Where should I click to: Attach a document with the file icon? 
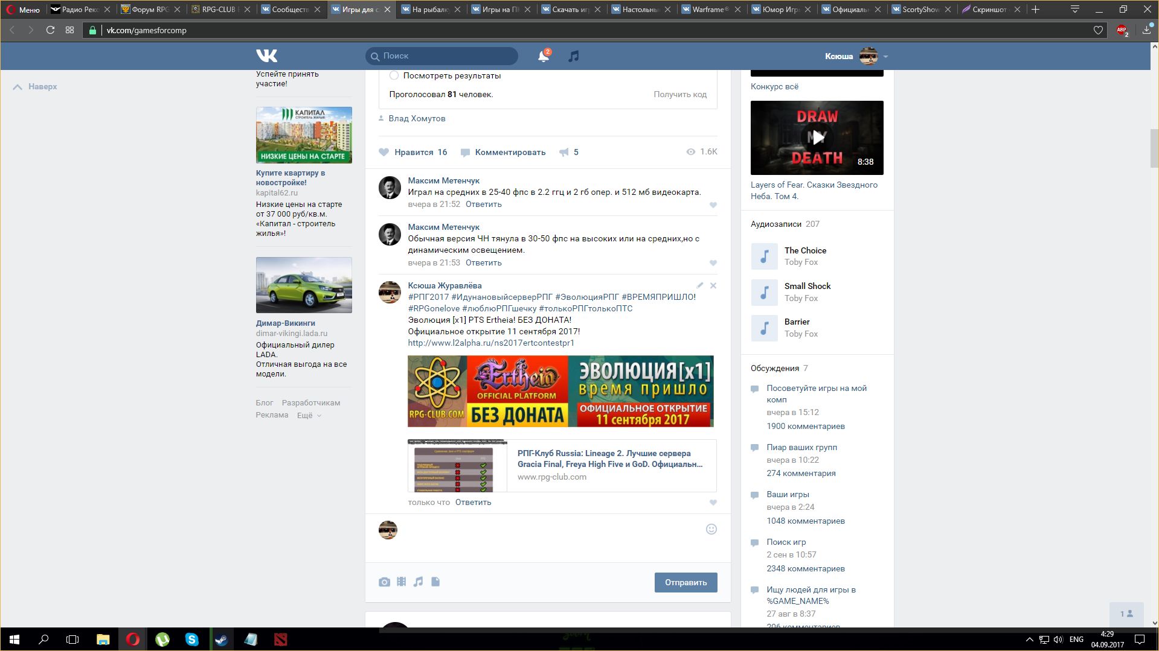tap(435, 582)
